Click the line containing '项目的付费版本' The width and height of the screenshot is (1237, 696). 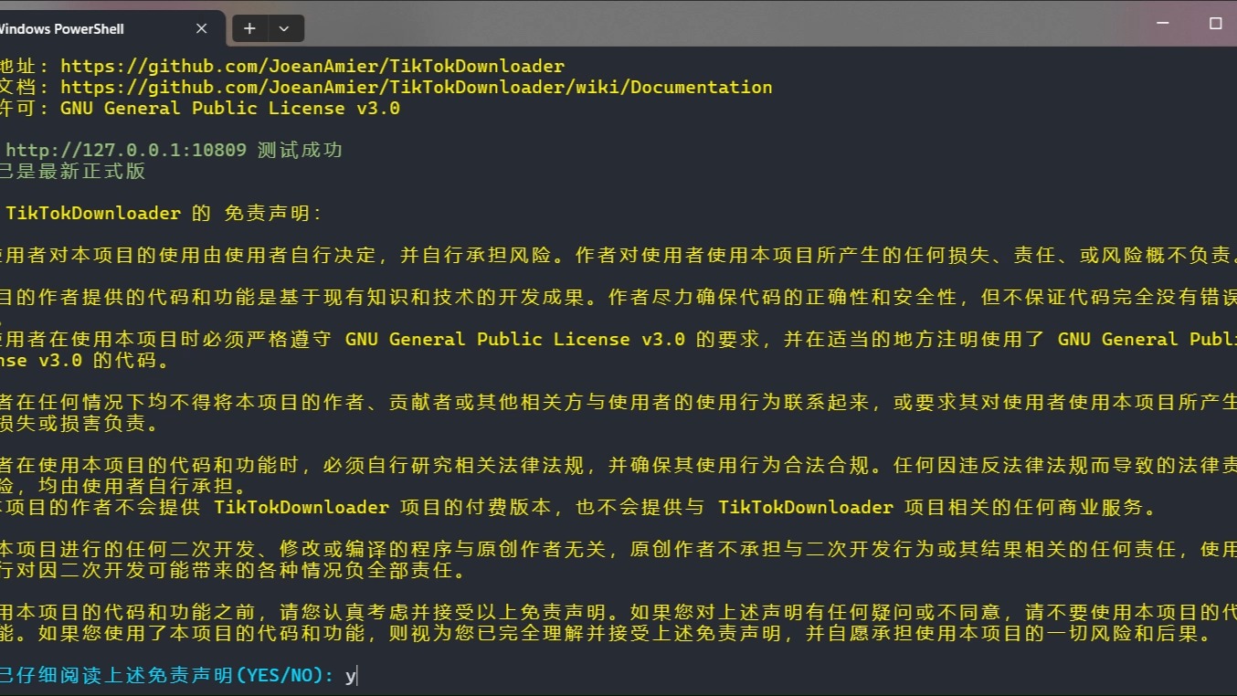pos(578,507)
